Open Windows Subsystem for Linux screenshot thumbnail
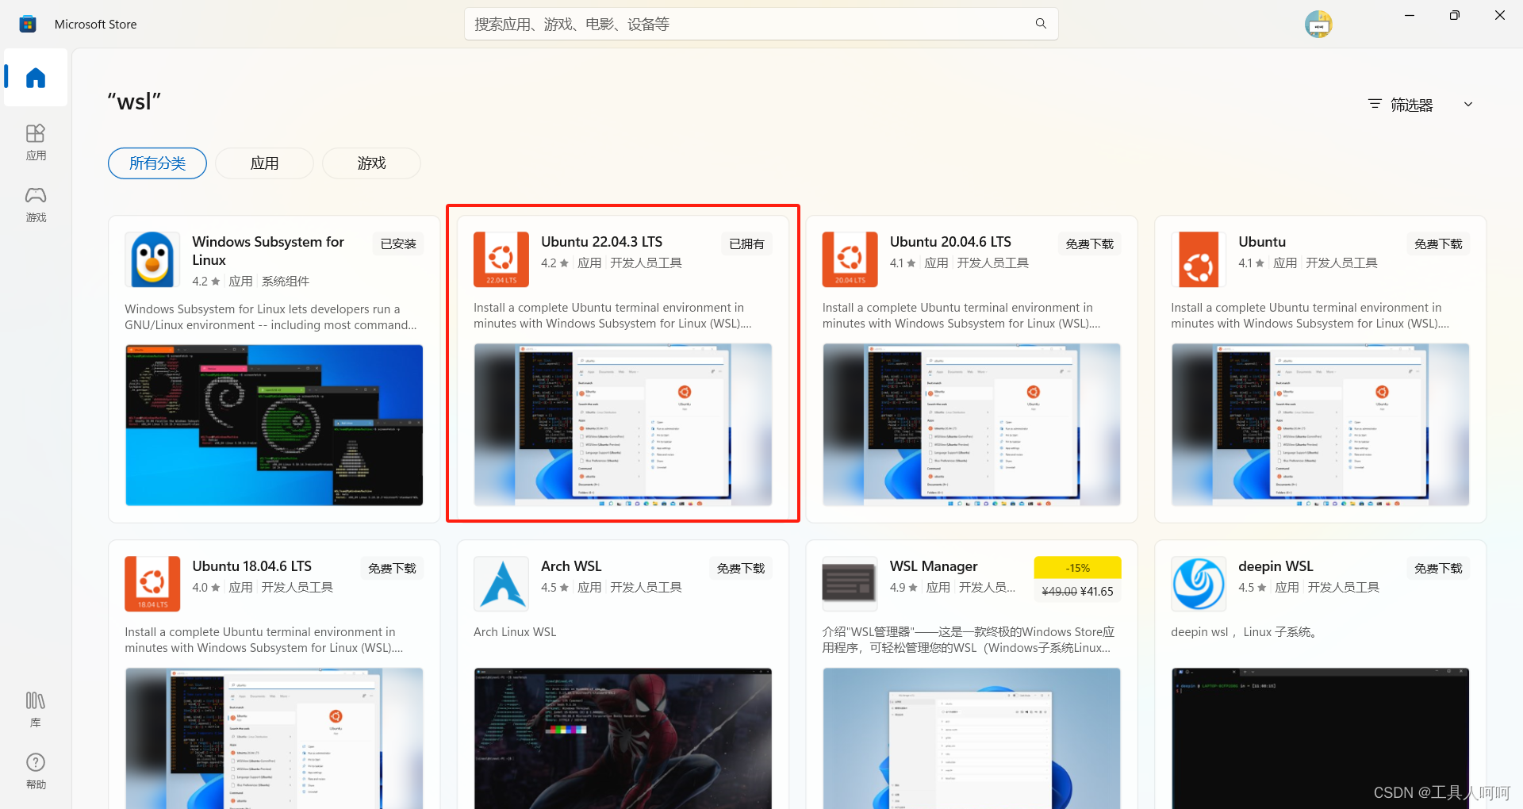Screen dimensions: 1523x809 274,425
